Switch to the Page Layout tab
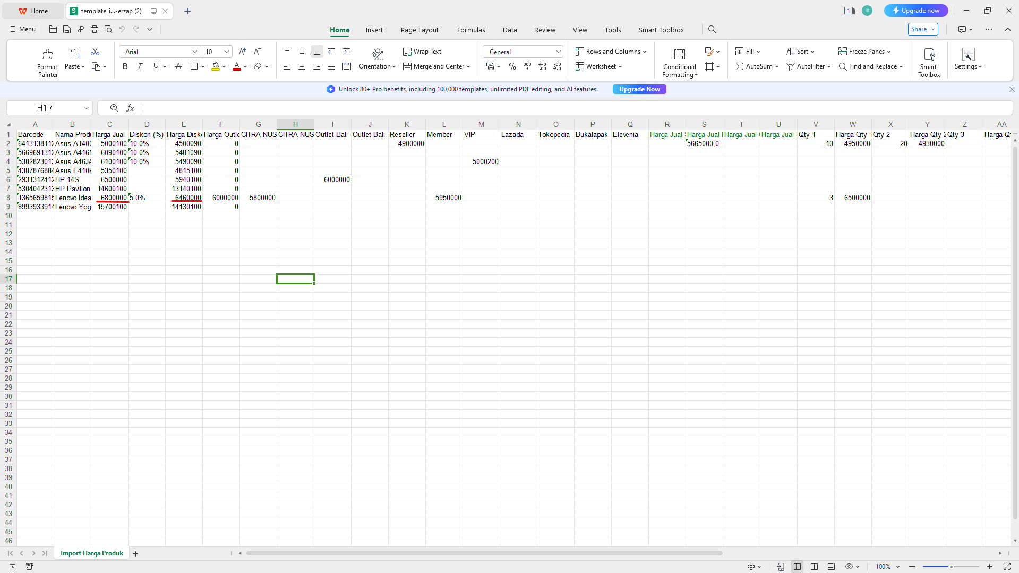This screenshot has width=1019, height=573. (x=419, y=30)
